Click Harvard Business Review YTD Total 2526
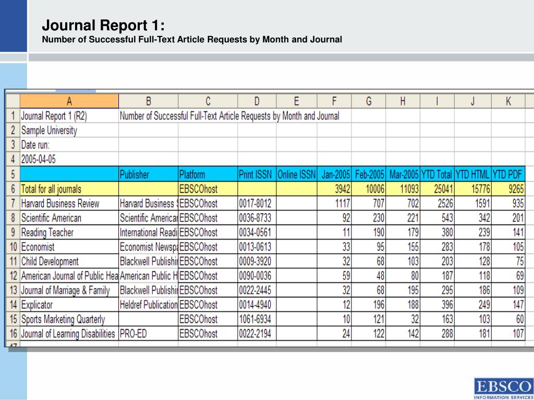The image size is (534, 400). tap(438, 204)
